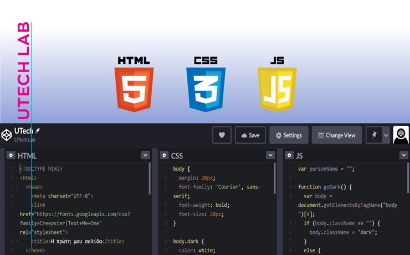The width and height of the screenshot is (410, 255).
Task: Edit the pen title using the pencil icon
Action: tap(38, 130)
